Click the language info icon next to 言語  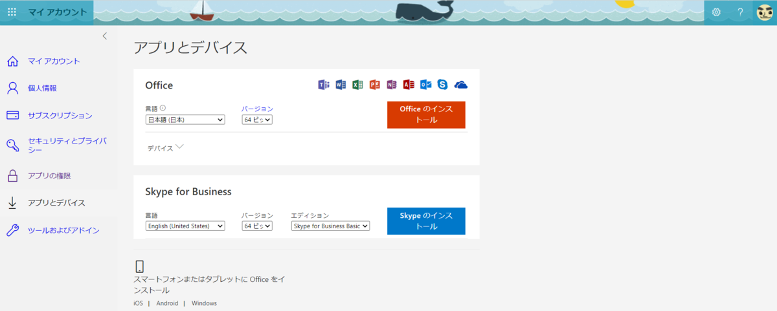click(163, 109)
